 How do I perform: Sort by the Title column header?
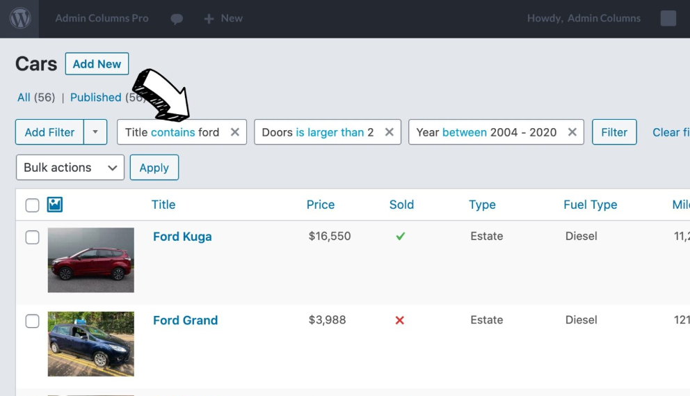coord(163,205)
